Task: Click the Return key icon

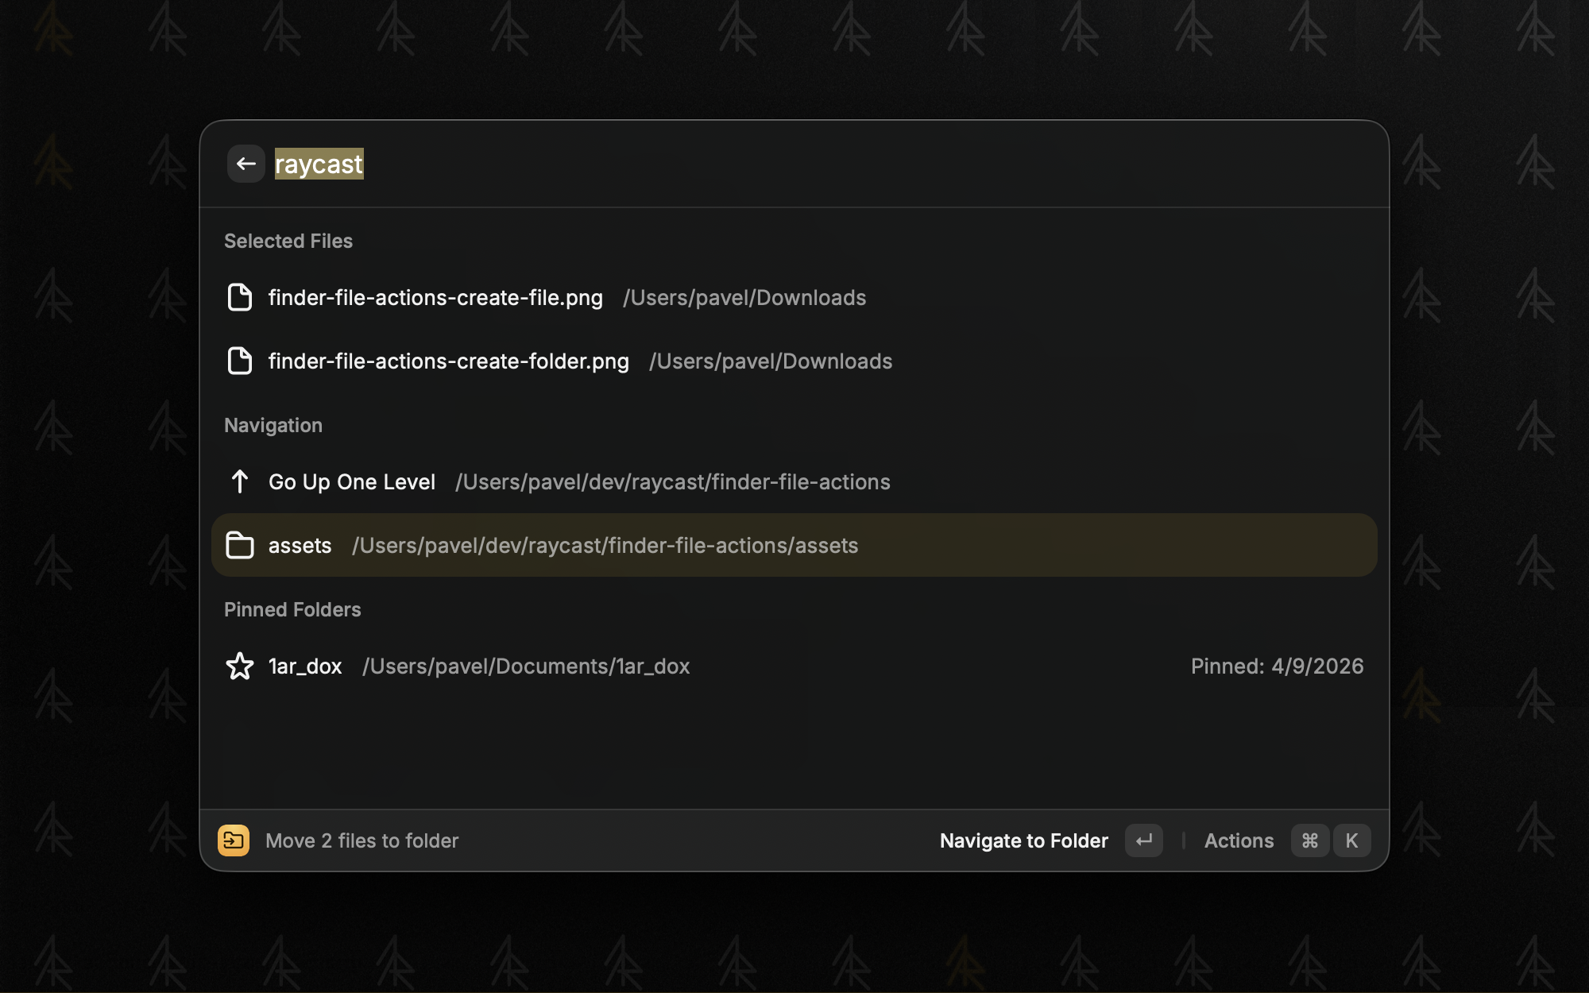Action: tap(1144, 840)
